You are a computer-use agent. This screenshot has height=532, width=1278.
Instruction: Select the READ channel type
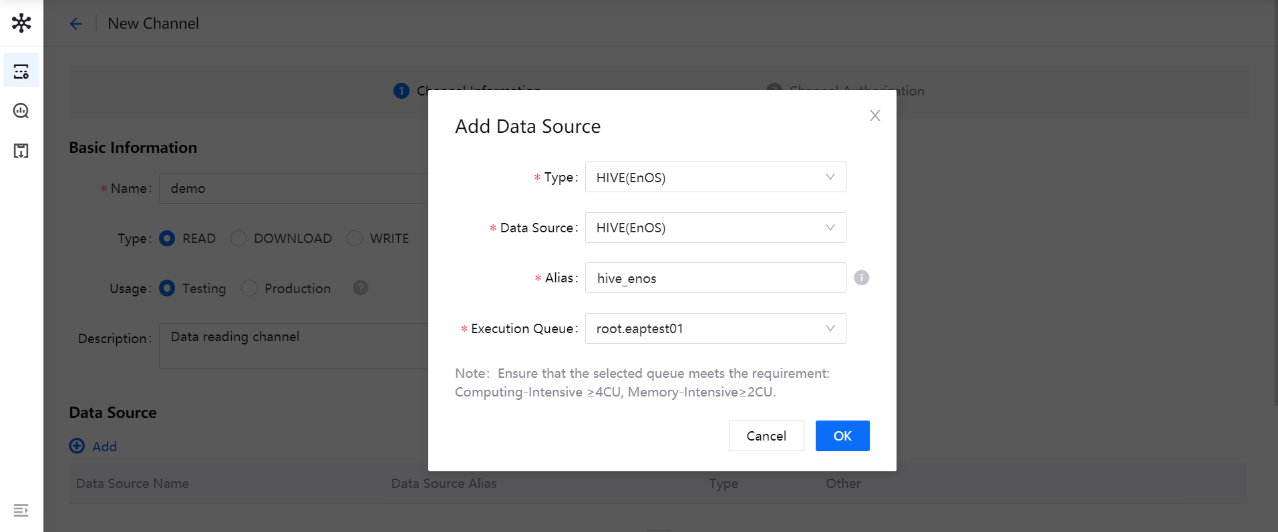point(167,238)
